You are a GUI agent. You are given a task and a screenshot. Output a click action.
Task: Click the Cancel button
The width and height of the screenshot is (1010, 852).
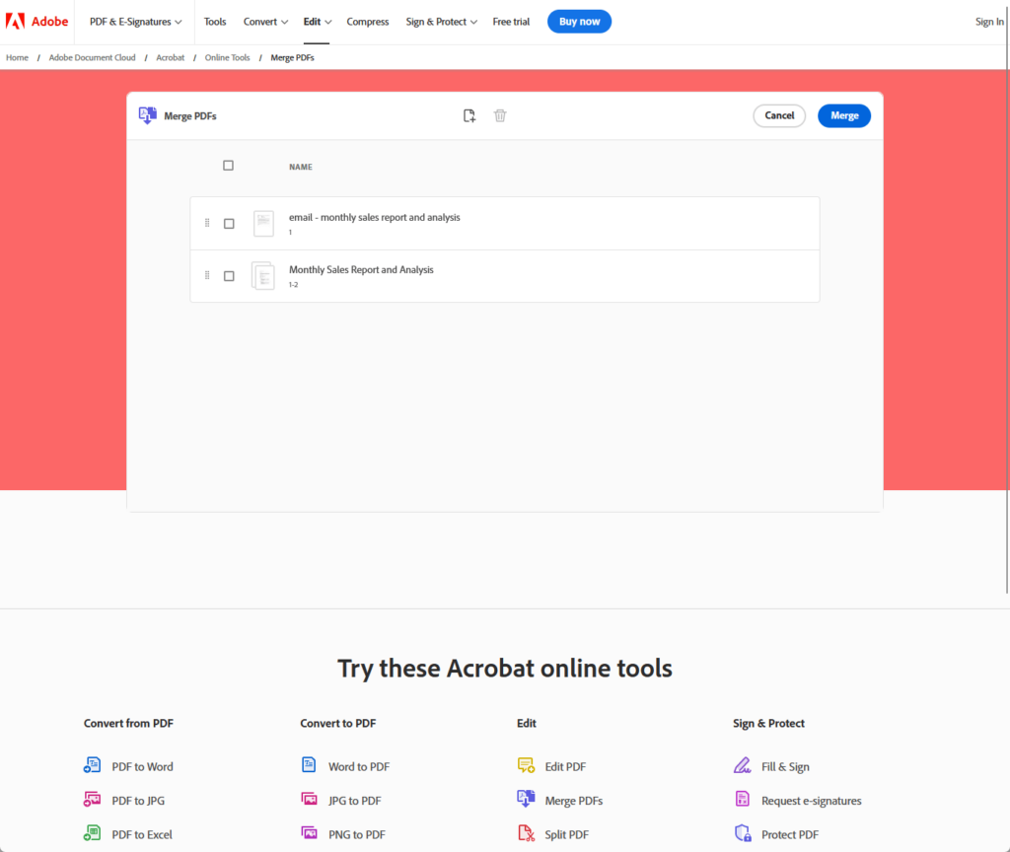coord(779,116)
